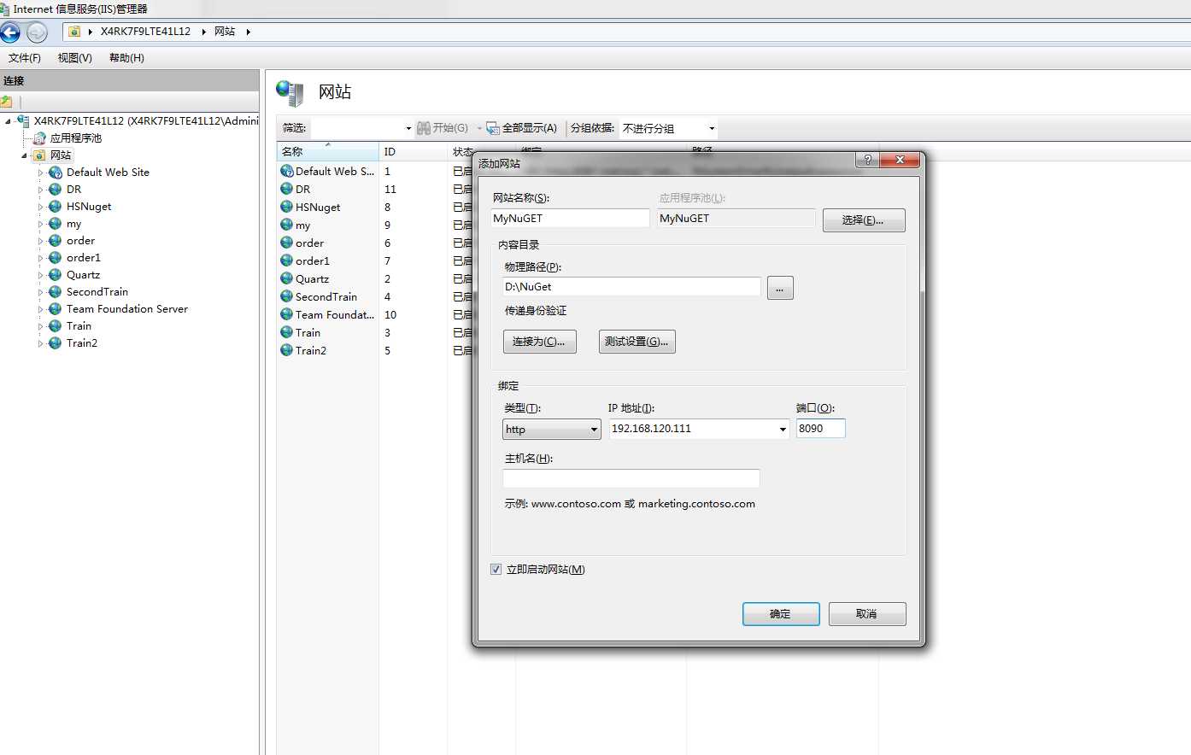Select Train2 row in sites list
Screen dimensions: 1191x755
[x=311, y=351]
